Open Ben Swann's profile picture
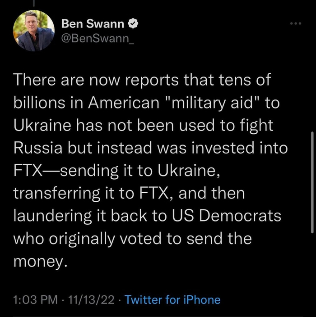Screen dimensions: 316x317 pyautogui.click(x=34, y=30)
